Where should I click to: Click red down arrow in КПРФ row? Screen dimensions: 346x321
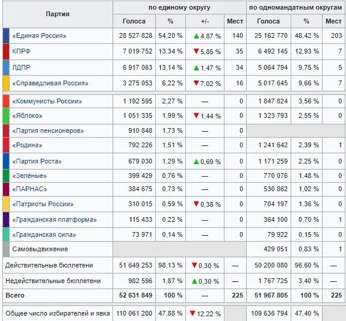pos(196,51)
